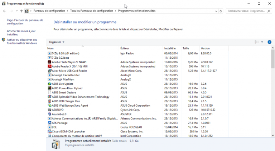
Task: Click the ASUS Live Update icon
Action: 49,84
